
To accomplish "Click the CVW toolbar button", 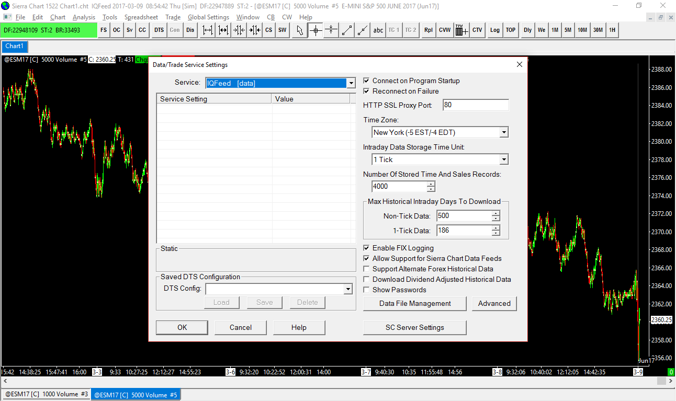I will 445,30.
